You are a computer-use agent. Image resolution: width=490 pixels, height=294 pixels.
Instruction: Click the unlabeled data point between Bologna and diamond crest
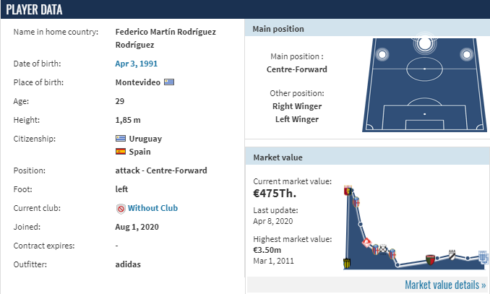361,224
